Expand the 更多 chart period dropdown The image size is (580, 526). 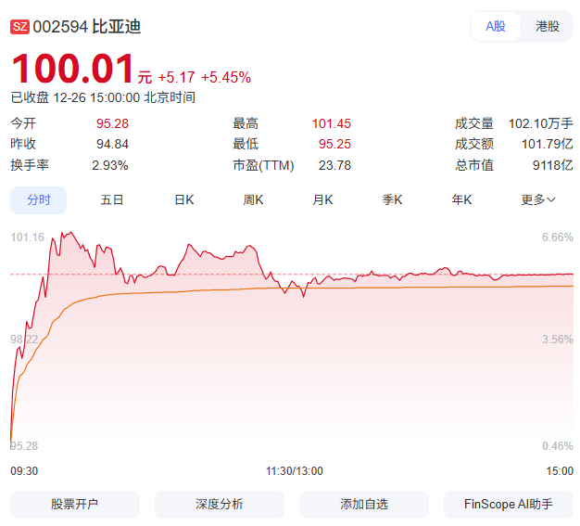(x=537, y=199)
